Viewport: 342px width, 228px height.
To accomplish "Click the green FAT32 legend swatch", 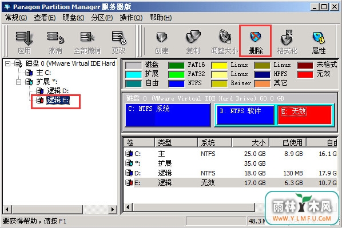I will (177, 74).
